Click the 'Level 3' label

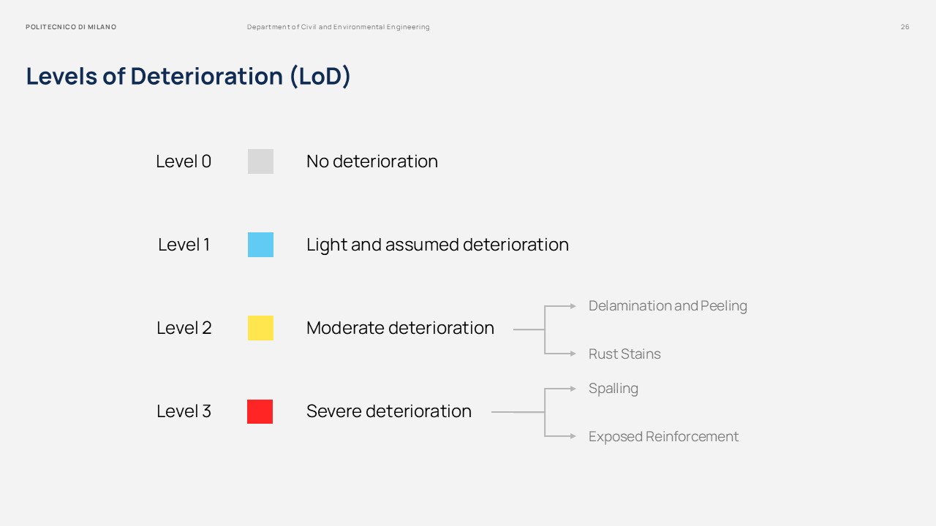coord(184,411)
